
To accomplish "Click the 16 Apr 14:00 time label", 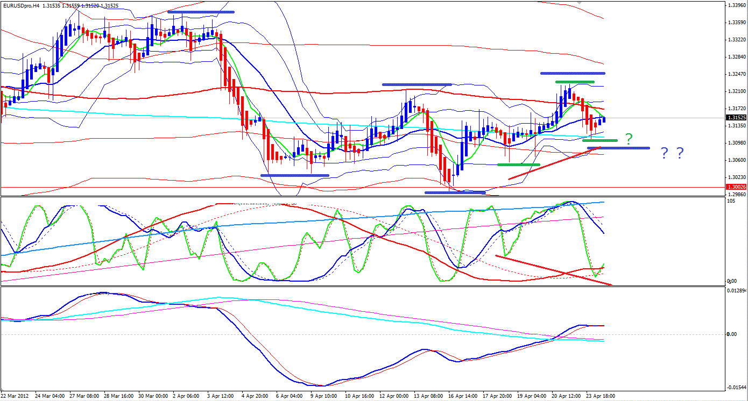I will point(463,396).
